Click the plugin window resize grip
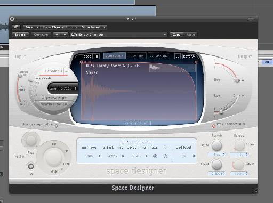Image resolution: width=273 pixels, height=203 pixels. click(255, 191)
